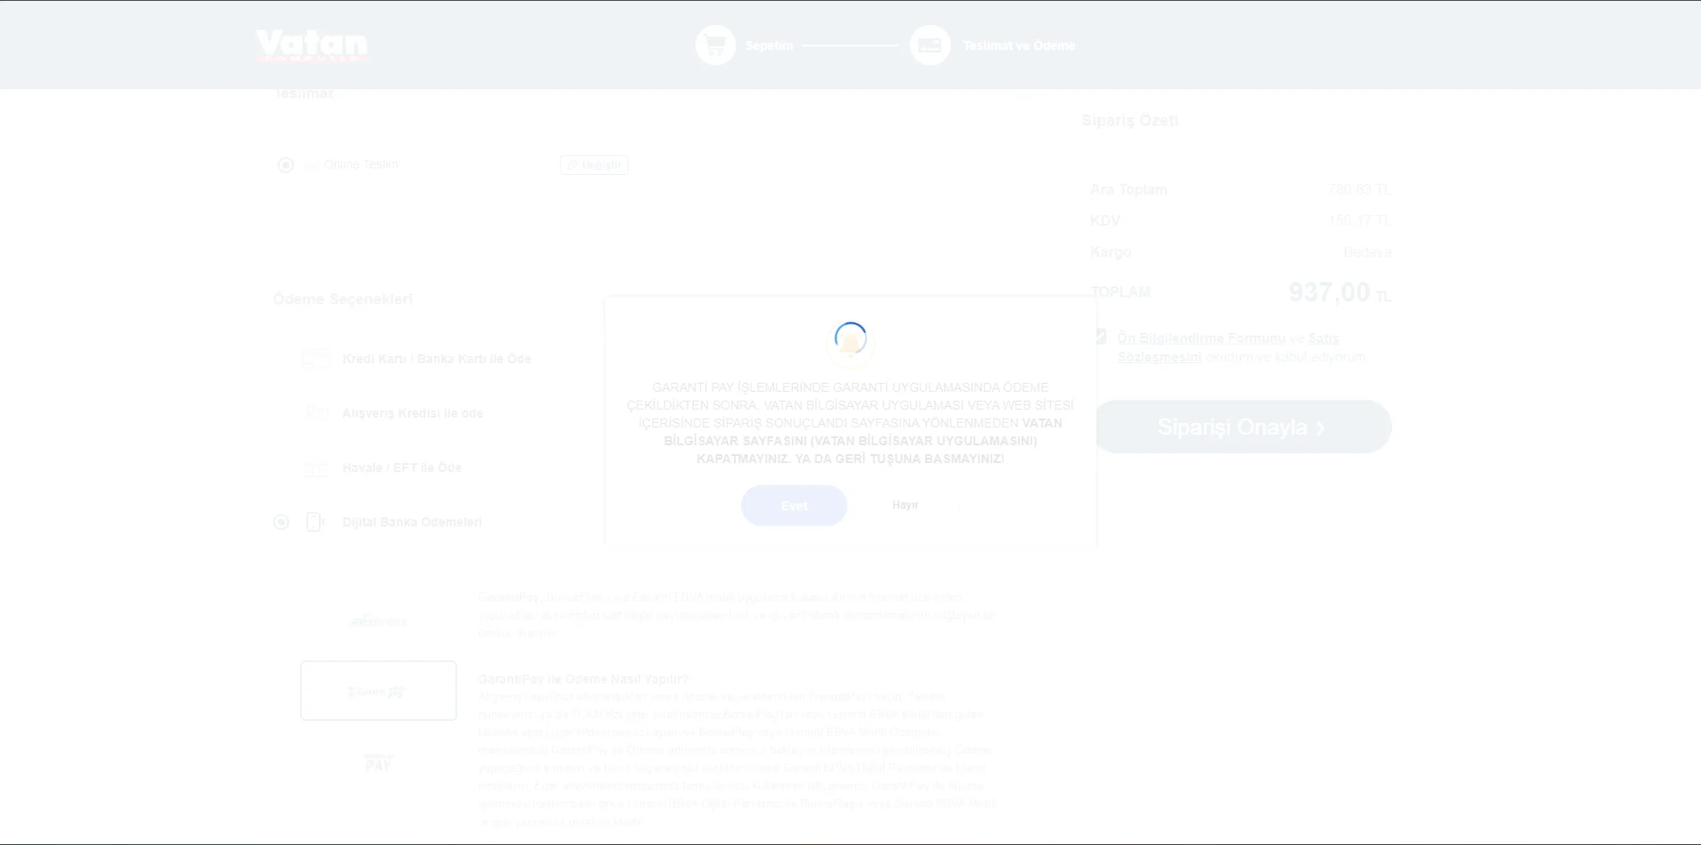Image resolution: width=1701 pixels, height=845 pixels.
Task: Click the 937,00 TL total amount
Action: point(1339,293)
